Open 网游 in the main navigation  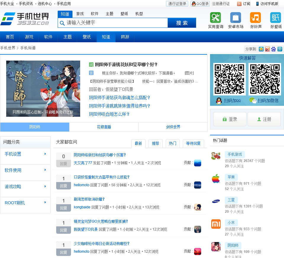click(125, 37)
